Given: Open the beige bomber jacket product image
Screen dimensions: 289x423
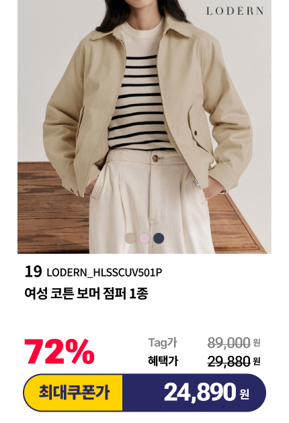Looking at the screenshot, I should (144, 127).
